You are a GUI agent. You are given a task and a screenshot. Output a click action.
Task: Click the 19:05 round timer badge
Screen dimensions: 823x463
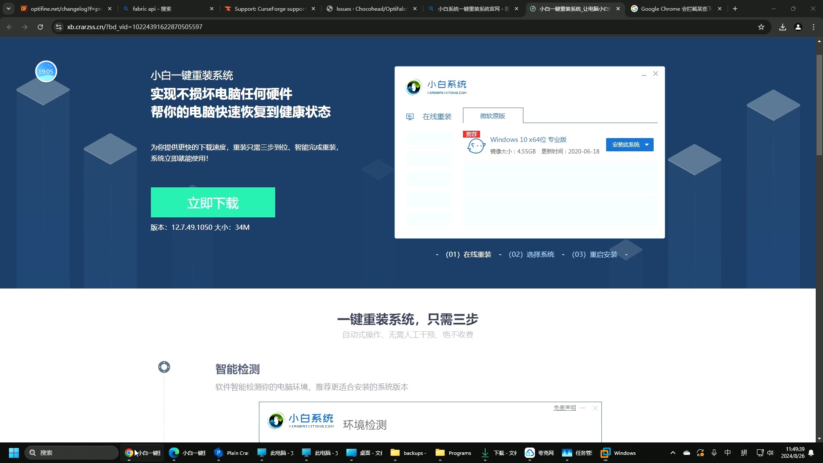click(46, 72)
